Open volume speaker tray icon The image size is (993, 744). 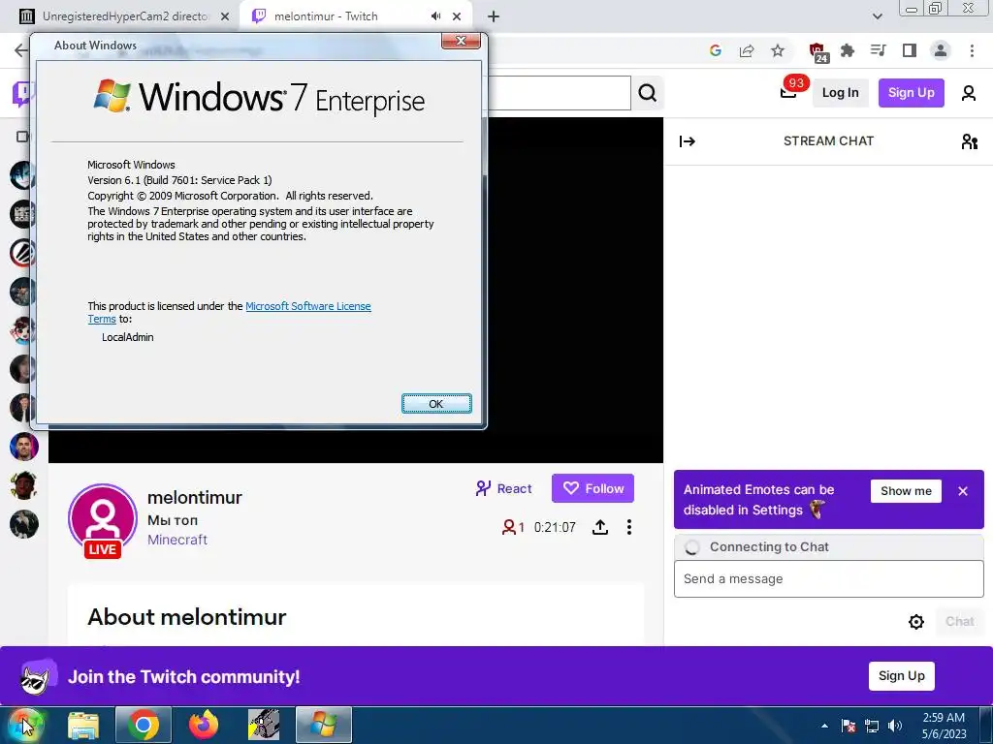(894, 726)
